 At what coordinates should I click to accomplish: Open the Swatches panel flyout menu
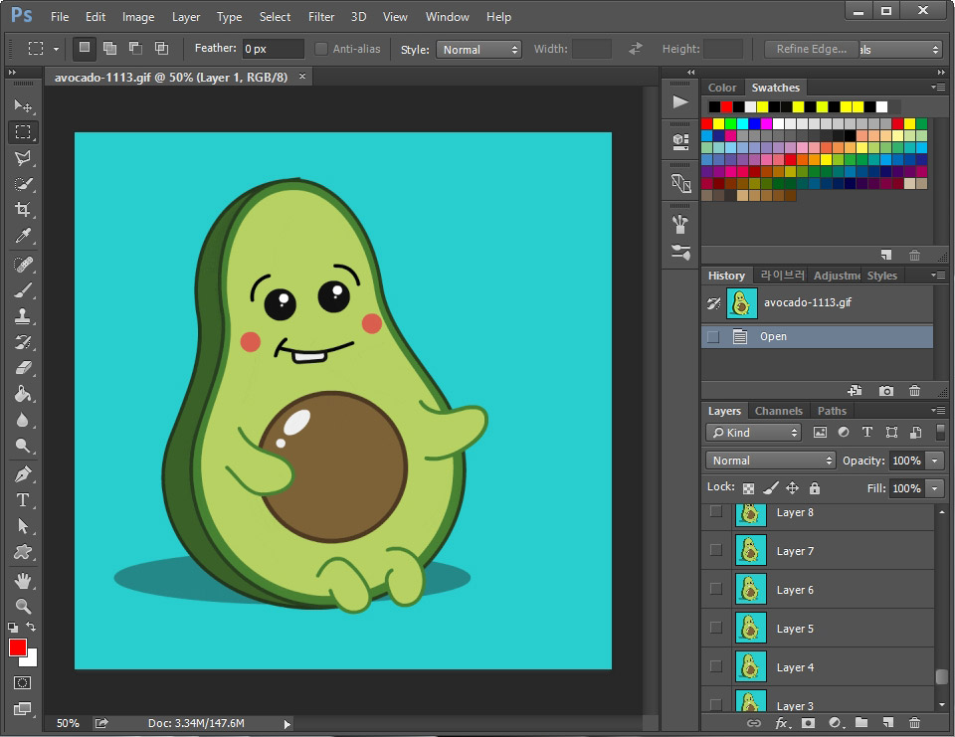click(x=938, y=88)
